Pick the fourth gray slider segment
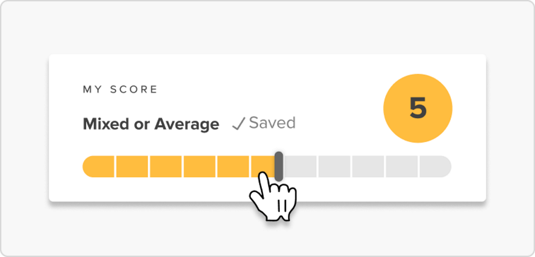 pyautogui.click(x=401, y=167)
